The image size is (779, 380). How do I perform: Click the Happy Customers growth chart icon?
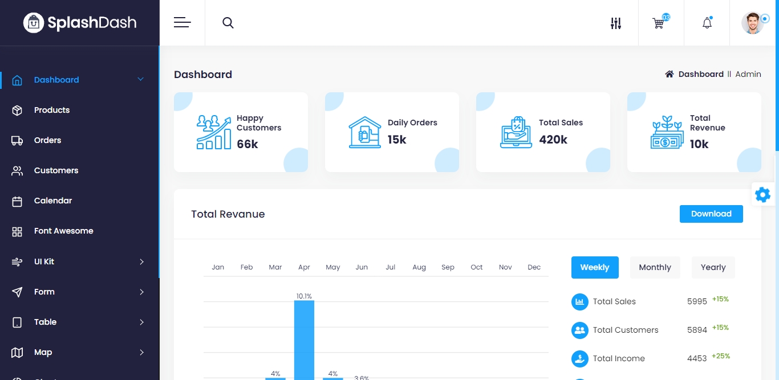[213, 132]
